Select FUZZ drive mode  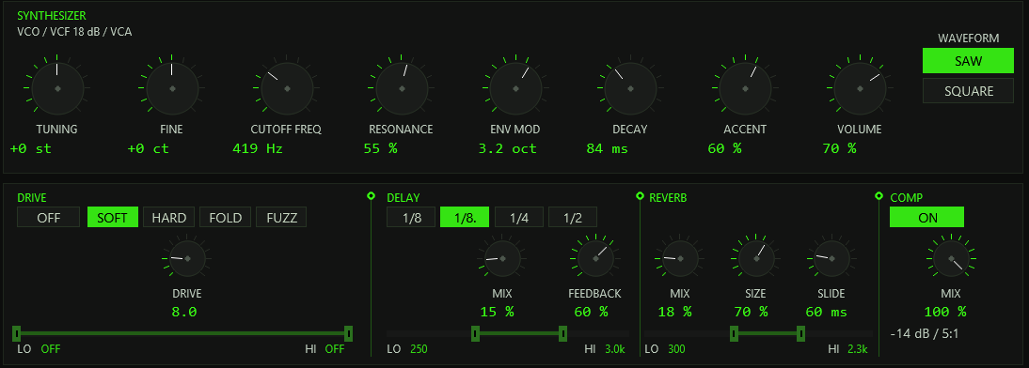281,218
